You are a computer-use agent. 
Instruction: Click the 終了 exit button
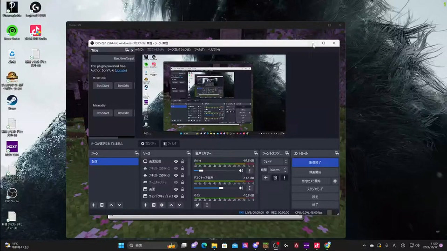coord(315,205)
